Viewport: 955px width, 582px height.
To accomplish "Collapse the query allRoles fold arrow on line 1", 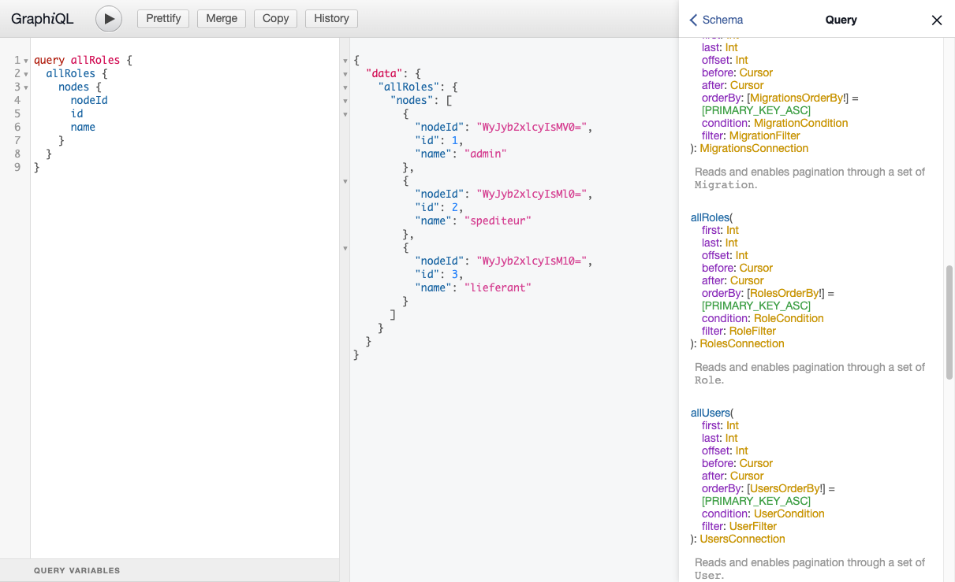I will point(26,61).
